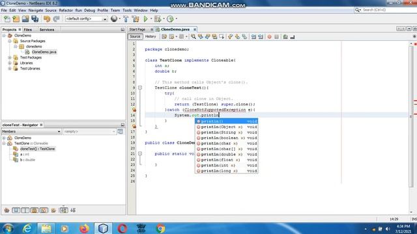Click the globe browser icon in toolbar
This screenshot has width=417, height=234.
(x=114, y=19)
